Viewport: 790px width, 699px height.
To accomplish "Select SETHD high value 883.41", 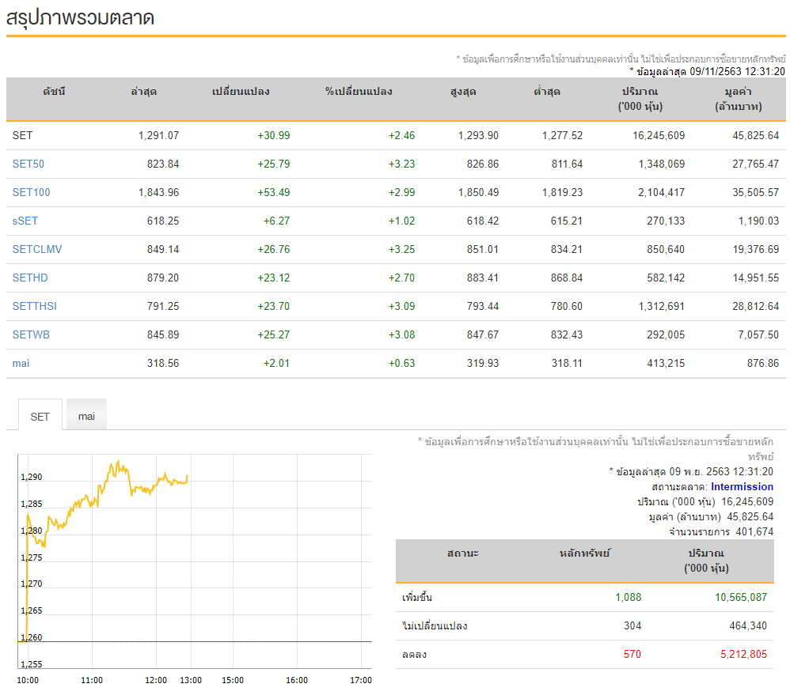I will pyautogui.click(x=483, y=278).
